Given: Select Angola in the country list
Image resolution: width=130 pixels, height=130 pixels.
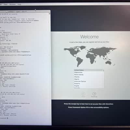Looking at the screenshot, I should click(88, 86).
